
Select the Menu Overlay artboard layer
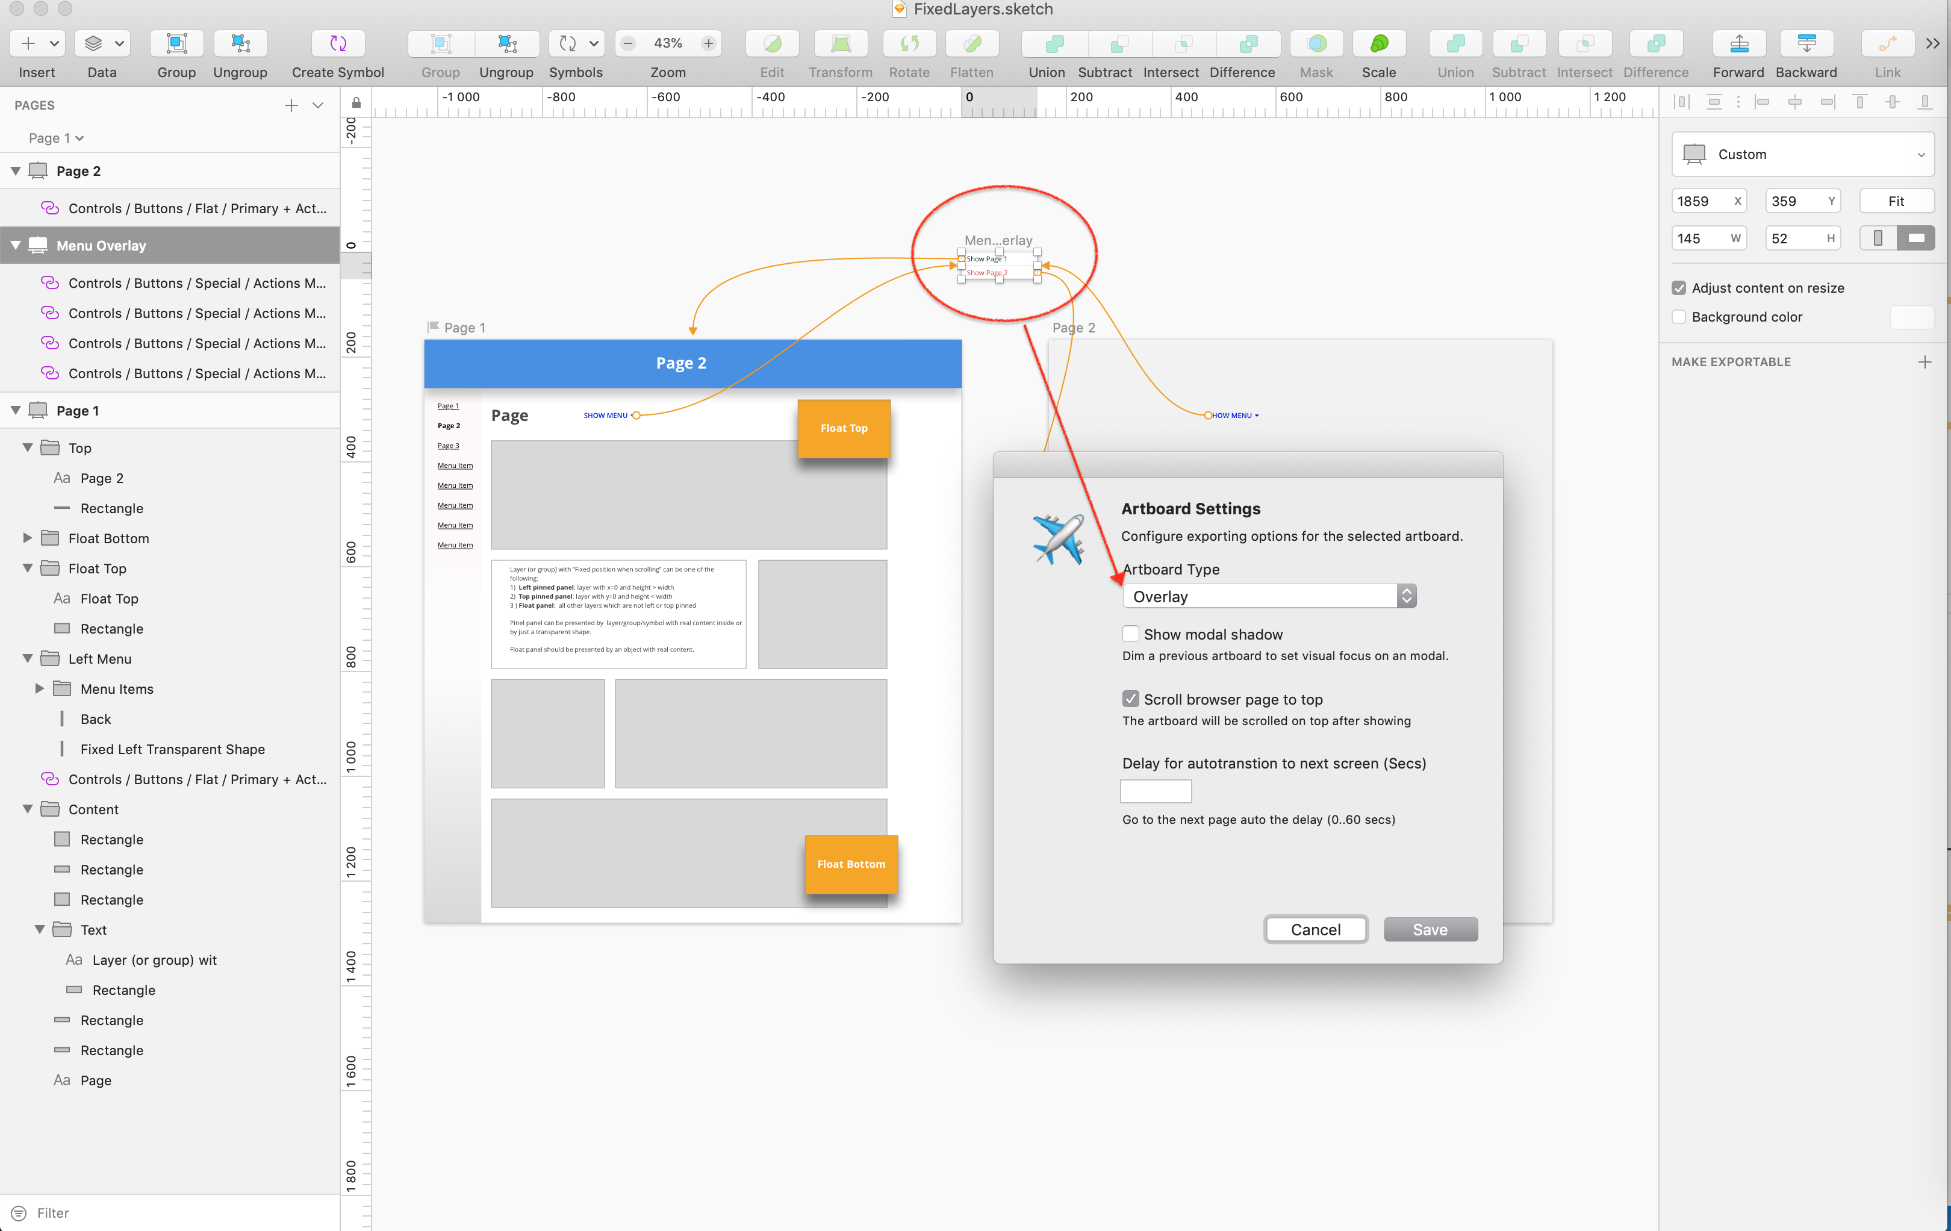(x=101, y=246)
